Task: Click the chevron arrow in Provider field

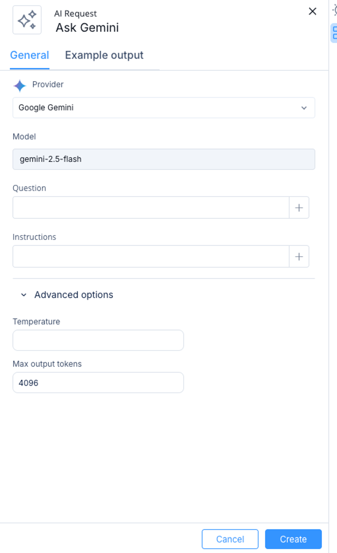Action: (x=304, y=108)
